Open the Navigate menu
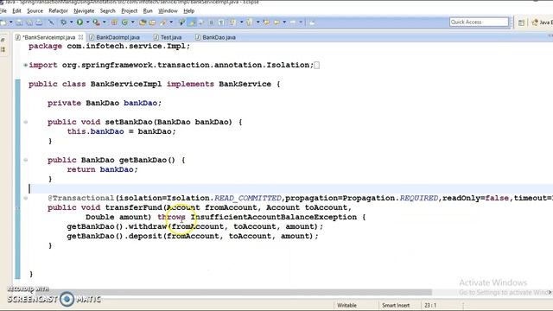The image size is (553, 311). [x=84, y=11]
